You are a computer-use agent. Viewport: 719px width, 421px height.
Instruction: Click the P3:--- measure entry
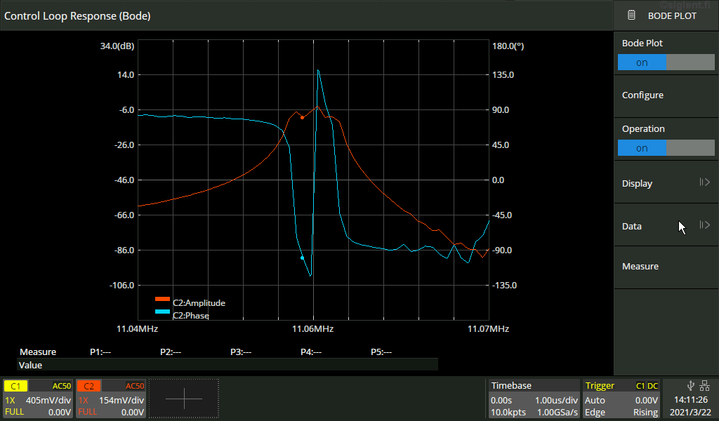[x=241, y=352]
